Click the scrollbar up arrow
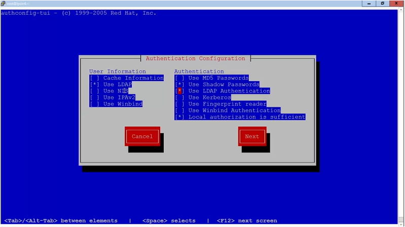The image size is (405, 227). [402, 10]
